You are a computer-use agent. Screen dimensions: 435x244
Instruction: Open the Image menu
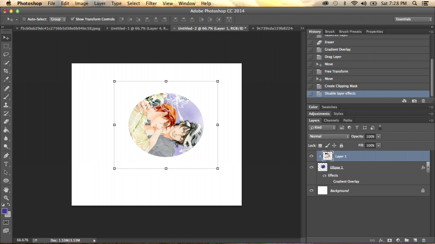82,3
